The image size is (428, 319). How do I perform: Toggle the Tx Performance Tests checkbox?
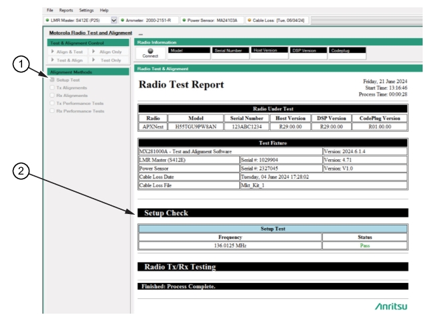pyautogui.click(x=52, y=103)
